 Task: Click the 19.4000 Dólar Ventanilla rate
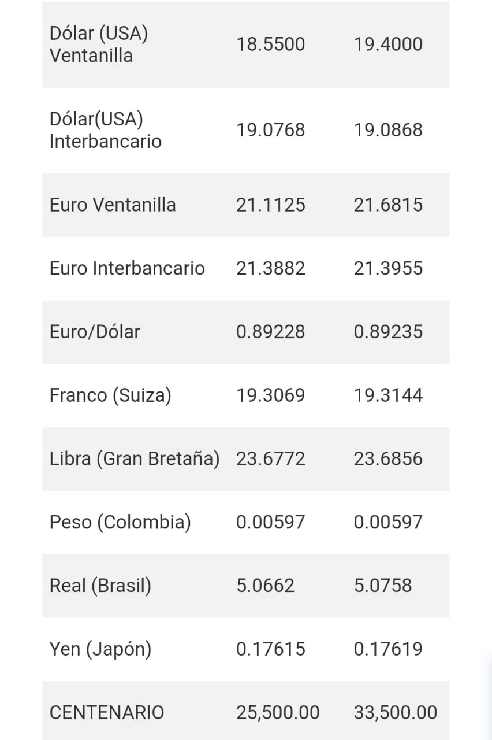click(388, 45)
